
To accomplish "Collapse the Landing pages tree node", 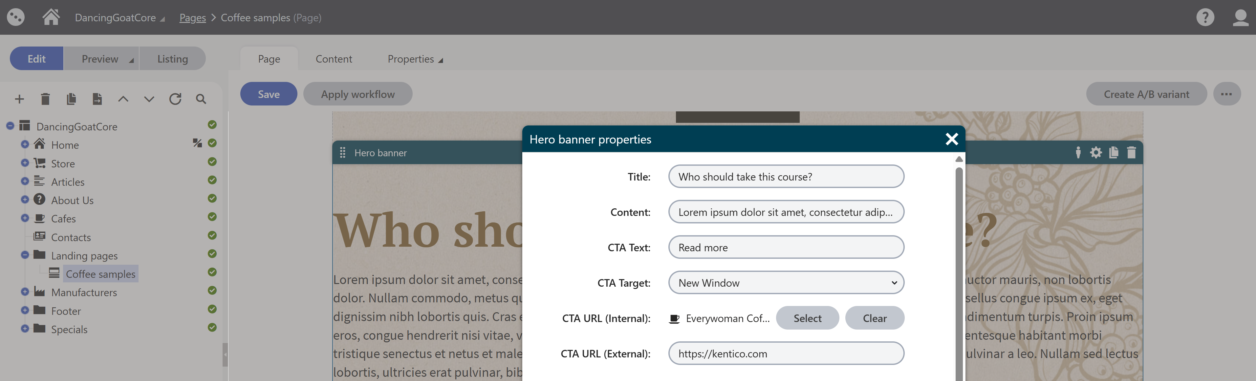I will (x=25, y=255).
